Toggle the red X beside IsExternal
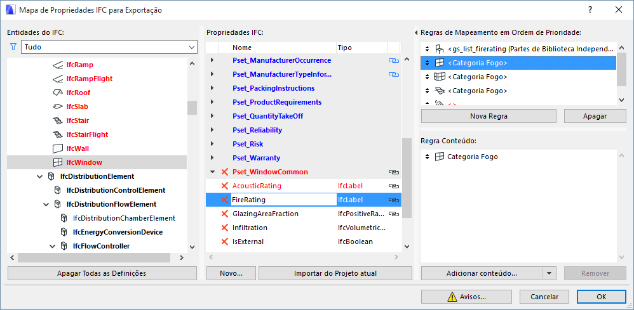The width and height of the screenshot is (634, 310). (224, 242)
